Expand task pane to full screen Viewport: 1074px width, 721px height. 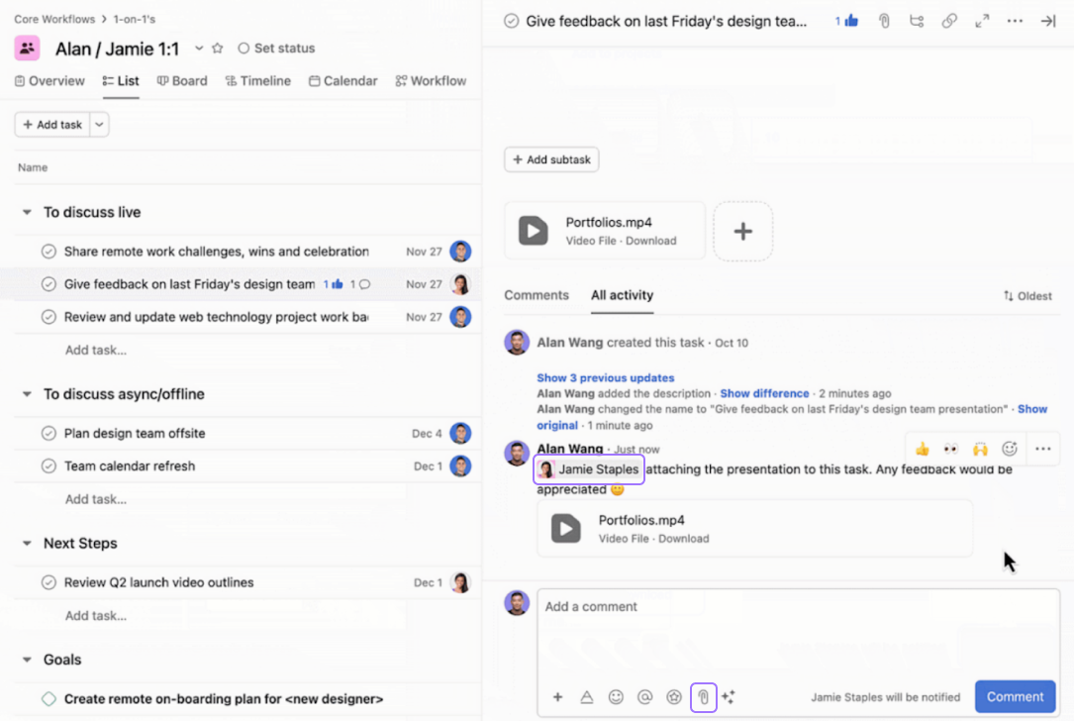(982, 21)
